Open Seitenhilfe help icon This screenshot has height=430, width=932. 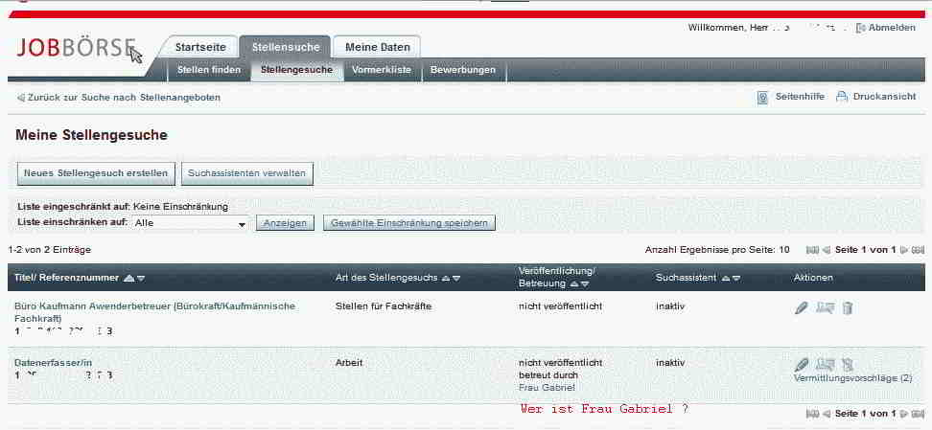[763, 97]
